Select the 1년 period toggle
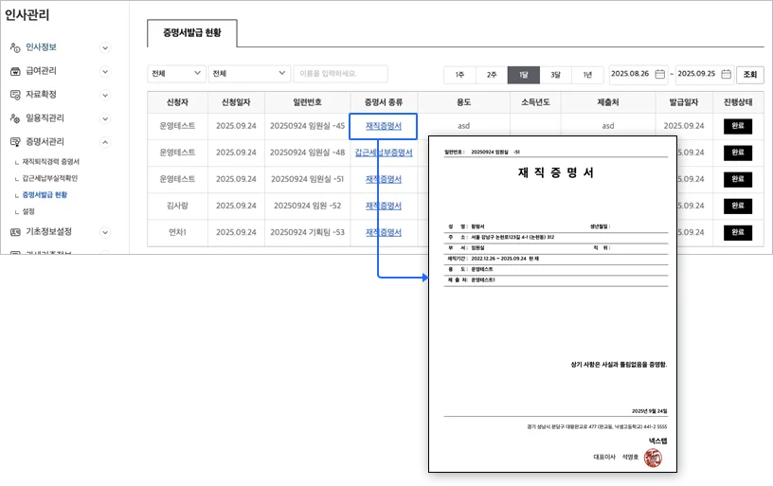Image resolution: width=773 pixels, height=486 pixels. click(587, 75)
